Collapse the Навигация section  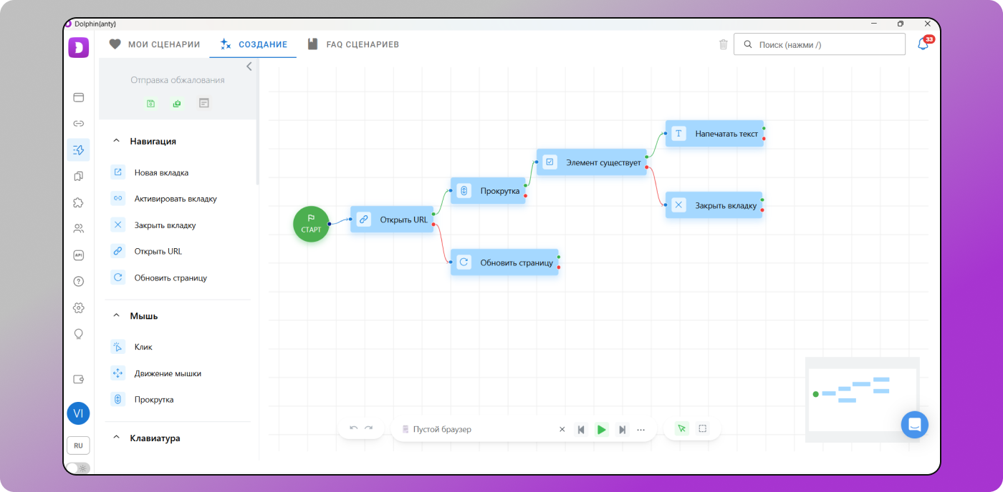point(117,142)
